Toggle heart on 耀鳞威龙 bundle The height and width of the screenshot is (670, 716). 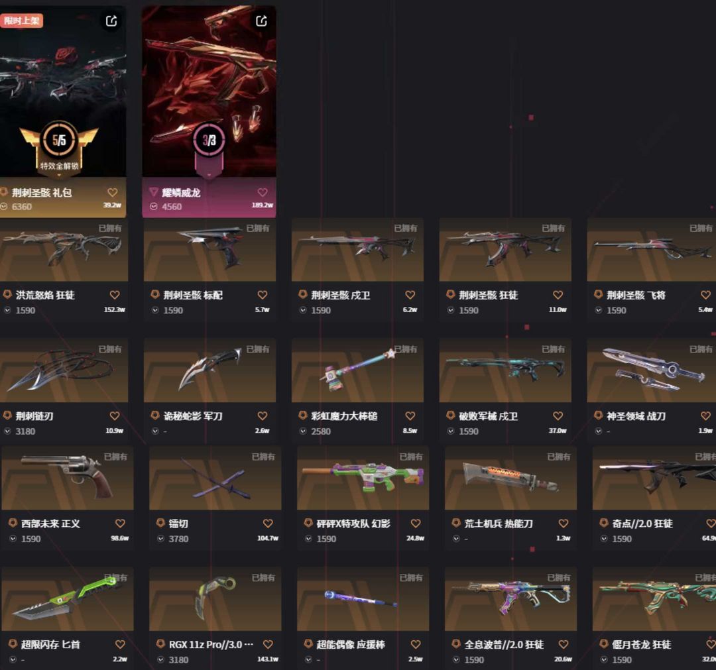[x=262, y=192]
